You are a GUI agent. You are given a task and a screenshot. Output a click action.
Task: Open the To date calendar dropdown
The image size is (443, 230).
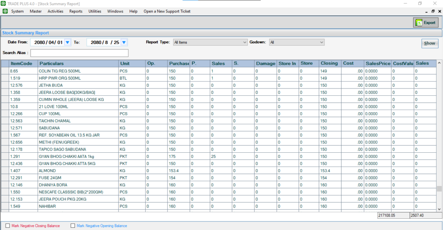[x=124, y=42]
